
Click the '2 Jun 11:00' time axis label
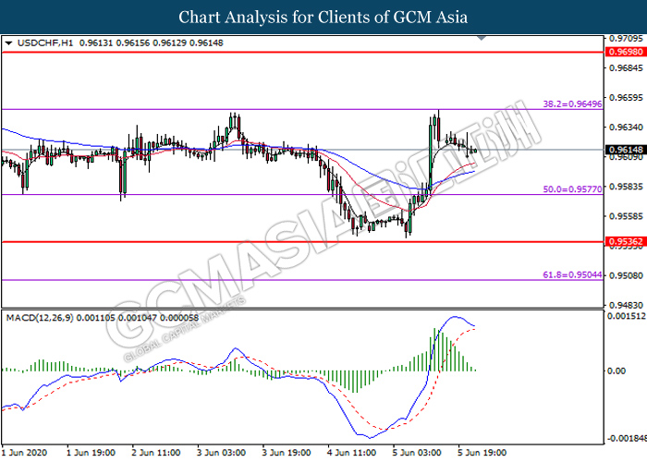(156, 453)
